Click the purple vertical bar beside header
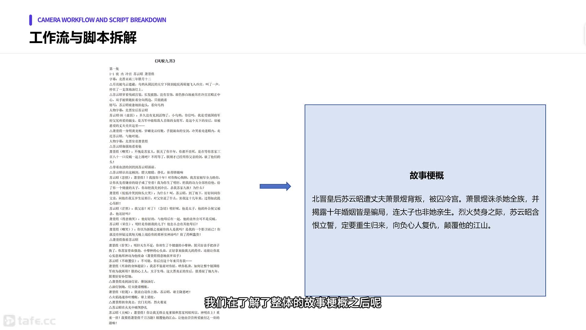 tap(31, 20)
